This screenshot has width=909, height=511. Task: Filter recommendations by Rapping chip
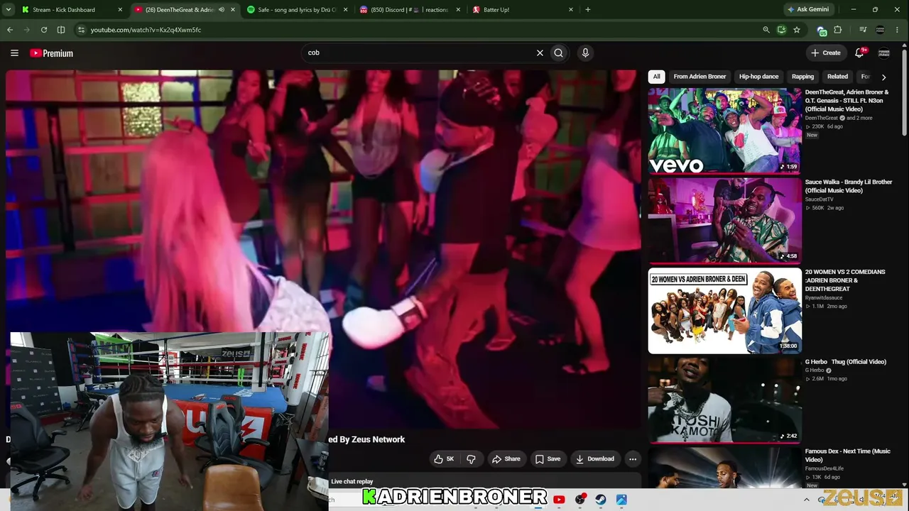(802, 77)
